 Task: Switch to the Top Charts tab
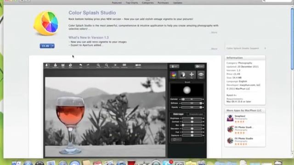132,3
